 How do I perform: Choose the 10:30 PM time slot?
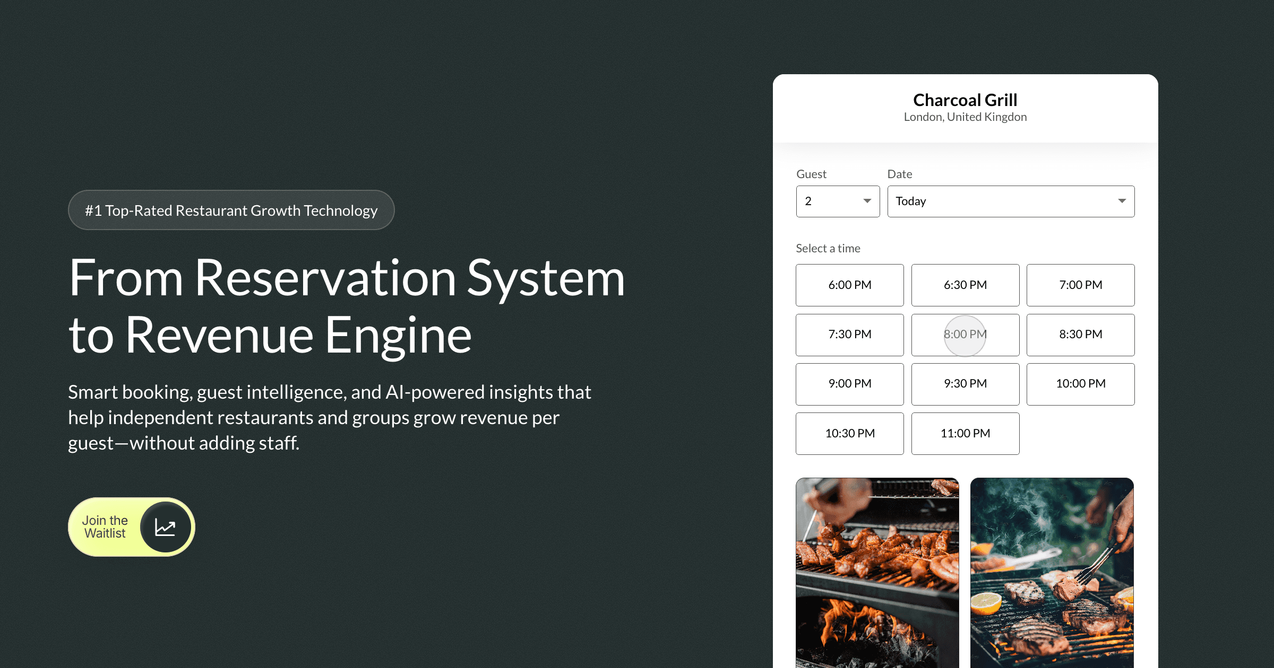pos(849,434)
